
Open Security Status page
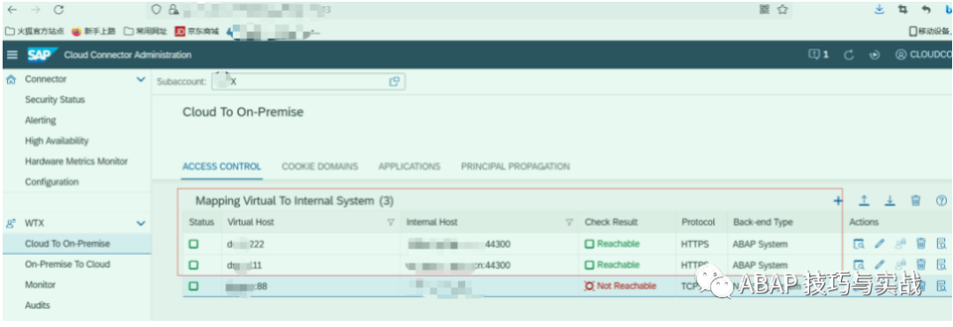[55, 100]
